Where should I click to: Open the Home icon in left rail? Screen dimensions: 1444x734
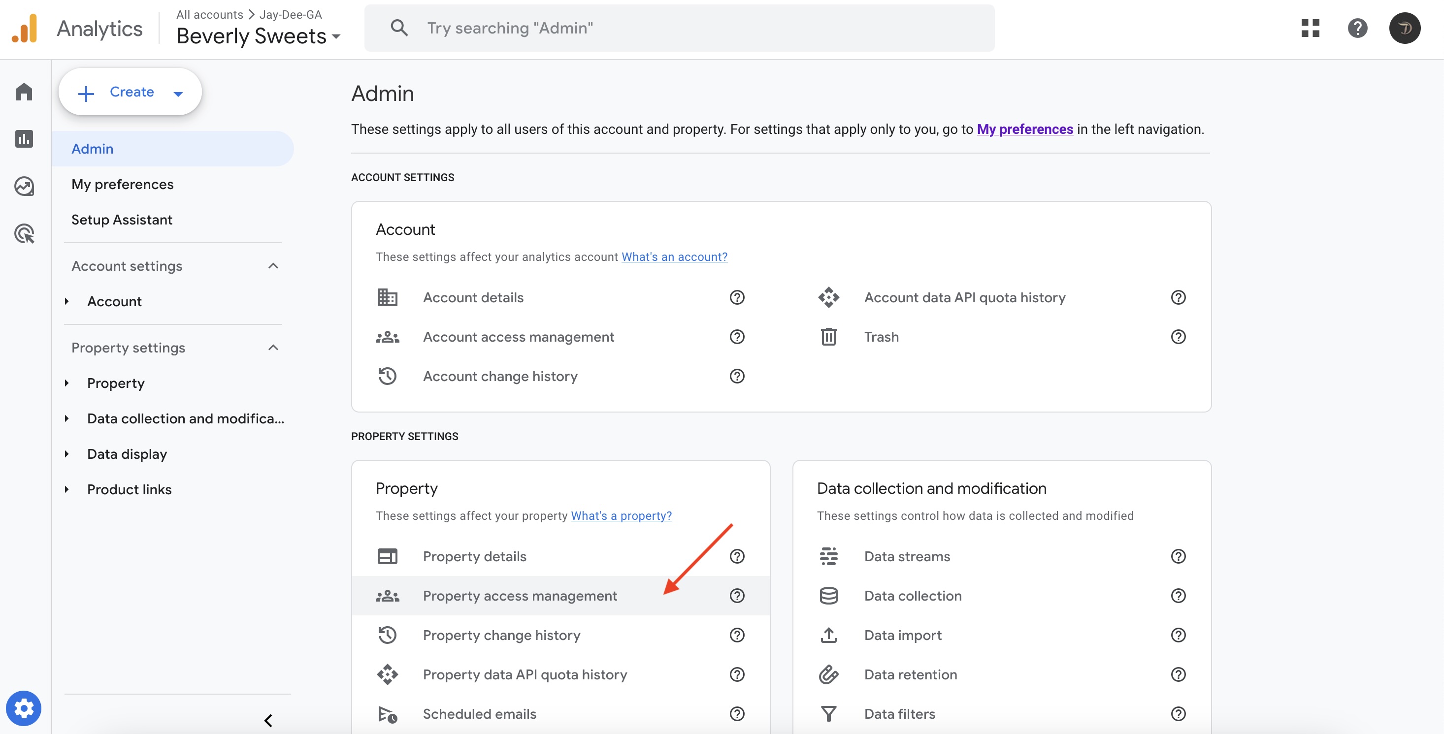click(24, 92)
